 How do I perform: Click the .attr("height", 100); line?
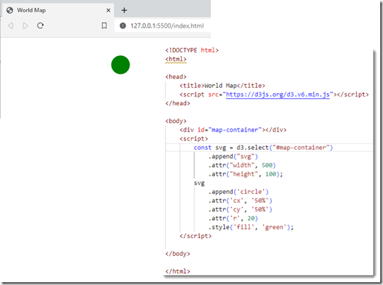pos(245,174)
